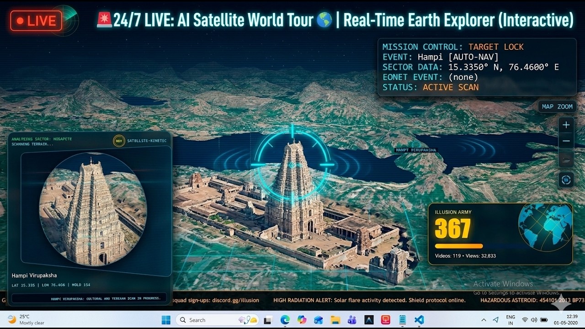Open the Wi-Fi network tray icon

[x=525, y=320]
